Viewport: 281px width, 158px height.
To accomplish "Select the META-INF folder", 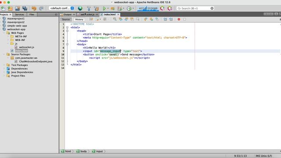I will coord(21,36).
